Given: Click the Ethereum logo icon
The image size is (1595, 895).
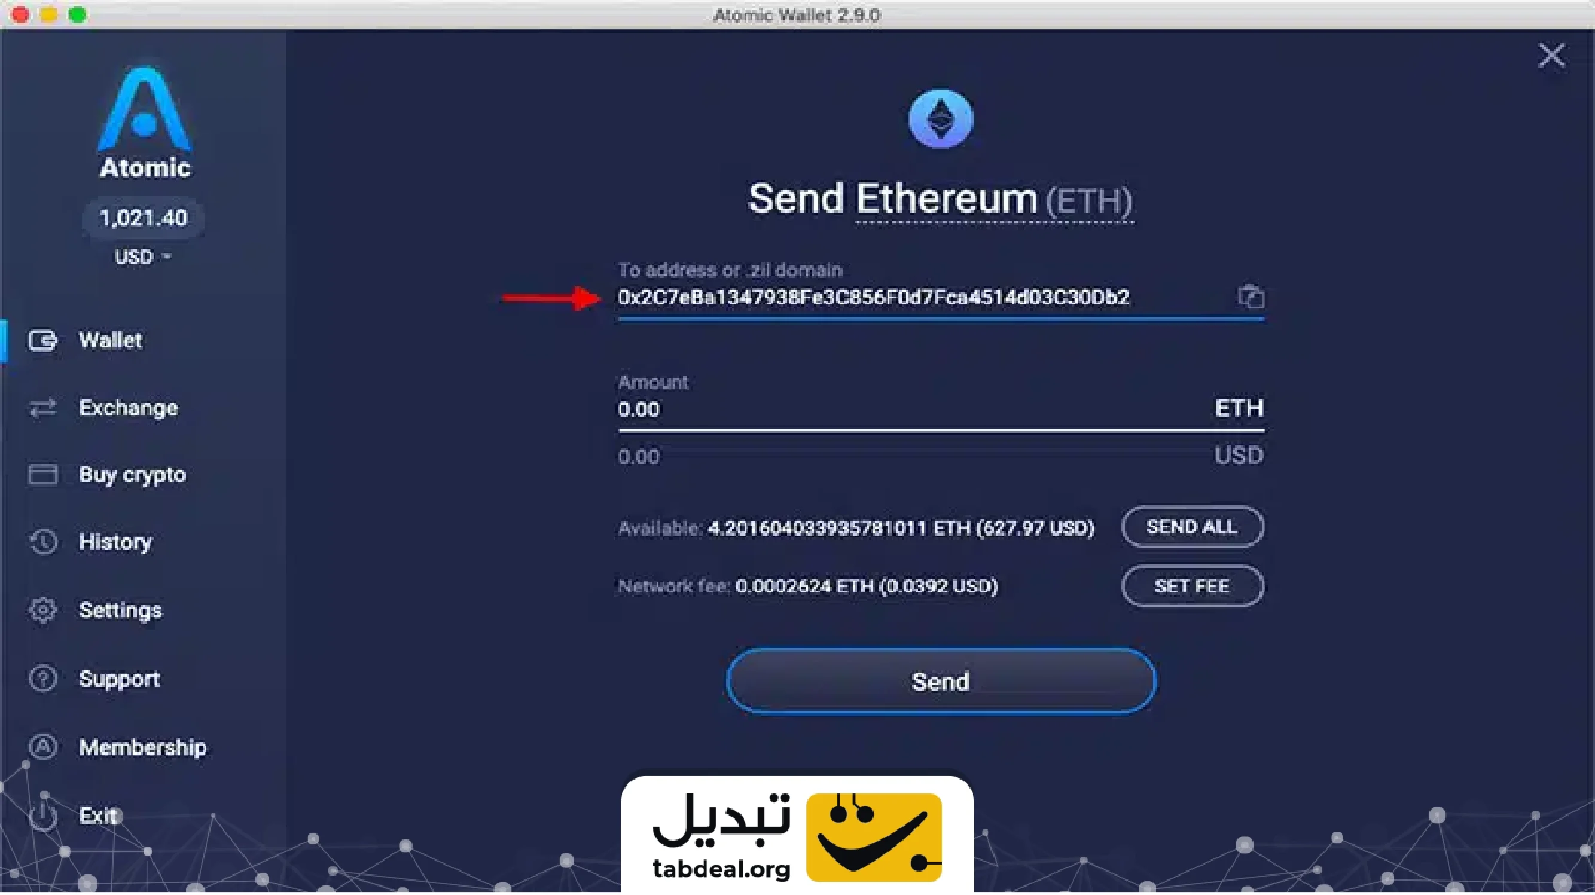Looking at the screenshot, I should [x=940, y=117].
